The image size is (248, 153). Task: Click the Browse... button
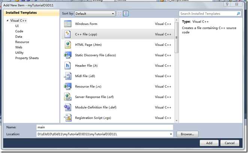[x=187, y=134]
